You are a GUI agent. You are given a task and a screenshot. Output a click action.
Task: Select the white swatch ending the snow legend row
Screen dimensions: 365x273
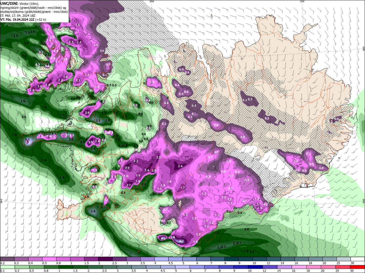pos(358,259)
